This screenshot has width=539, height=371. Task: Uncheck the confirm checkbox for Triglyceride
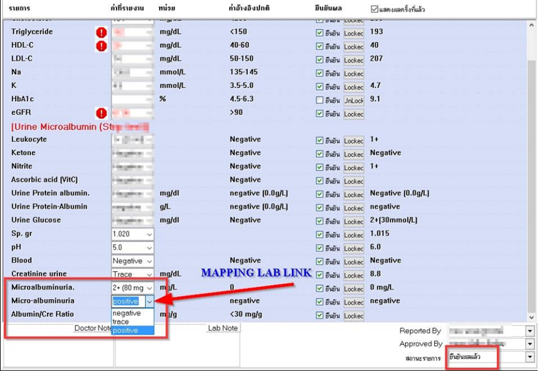(x=320, y=32)
